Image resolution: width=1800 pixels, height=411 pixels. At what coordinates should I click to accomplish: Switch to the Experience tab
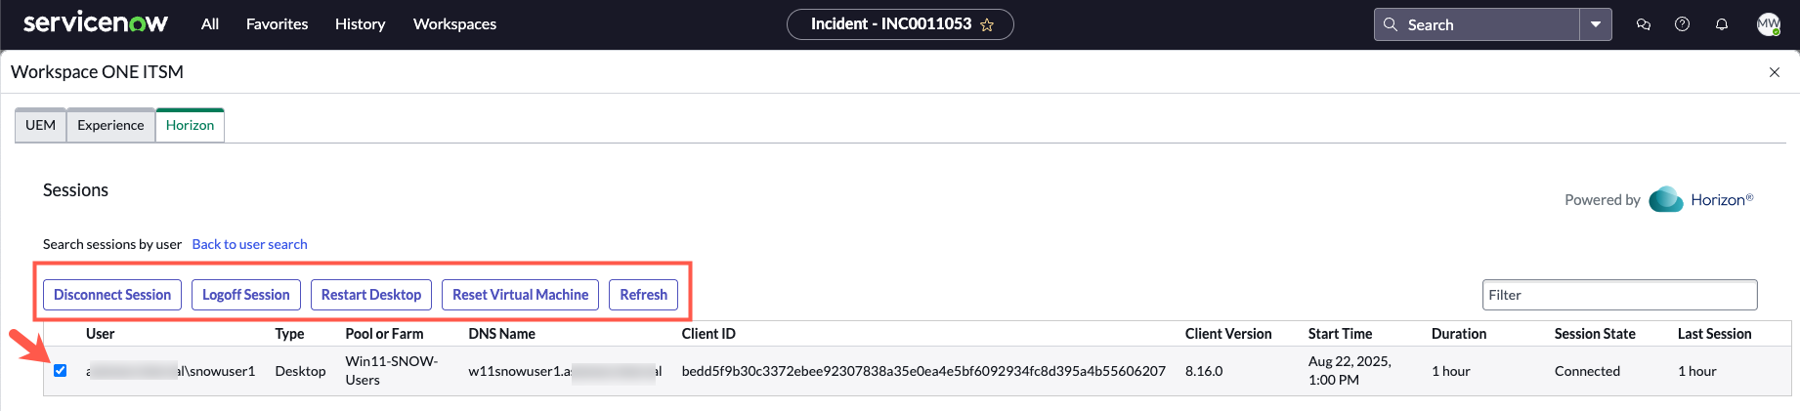[110, 125]
